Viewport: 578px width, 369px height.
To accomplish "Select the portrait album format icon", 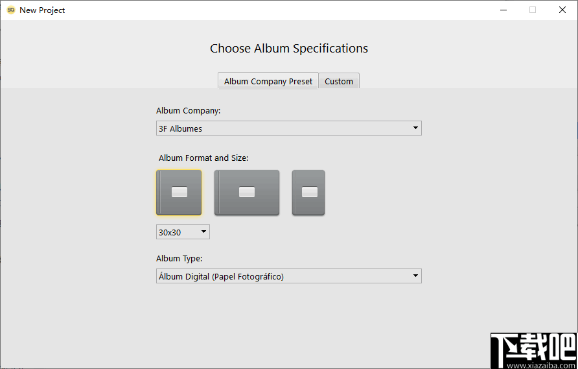I will point(308,192).
